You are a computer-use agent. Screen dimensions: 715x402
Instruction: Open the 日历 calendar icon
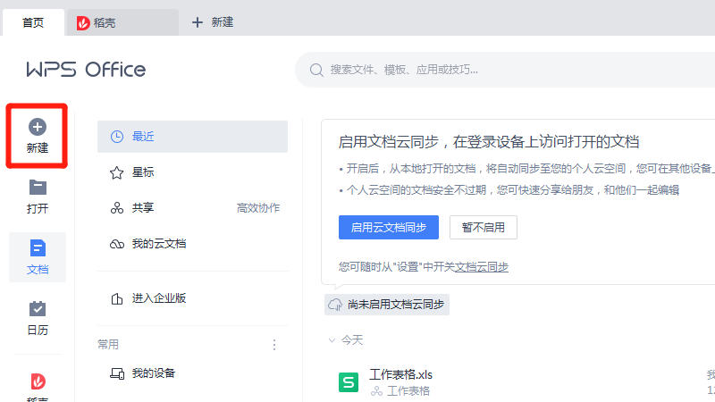click(37, 309)
